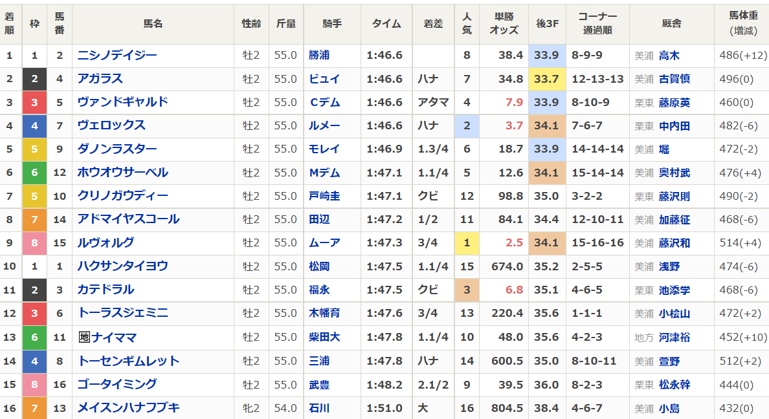This screenshot has height=419, width=769.
Task: Open jockey page 武豊
Action: click(x=319, y=385)
